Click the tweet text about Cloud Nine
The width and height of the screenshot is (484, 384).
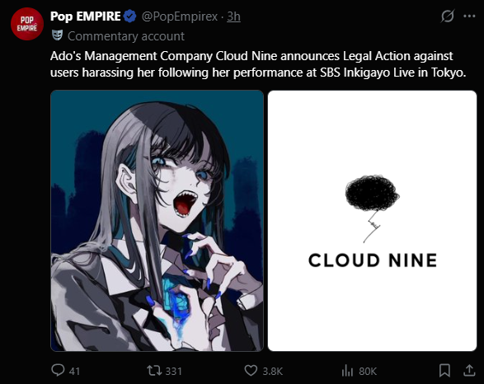point(258,64)
